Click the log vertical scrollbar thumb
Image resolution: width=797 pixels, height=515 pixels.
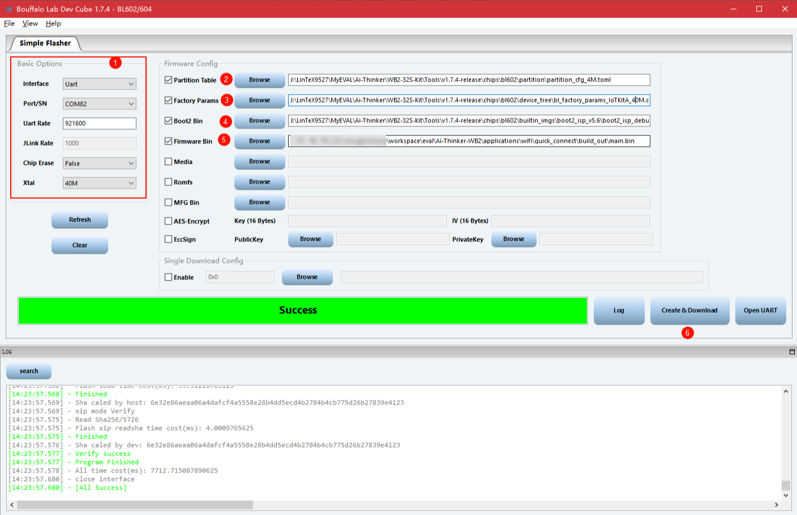[786, 486]
